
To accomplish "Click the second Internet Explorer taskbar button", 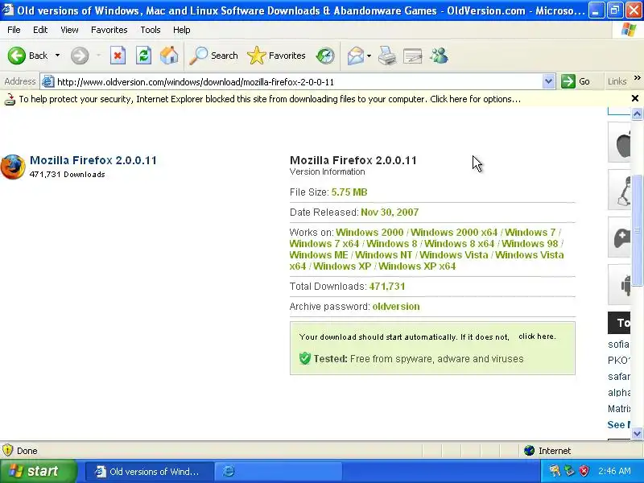I will click(279, 472).
